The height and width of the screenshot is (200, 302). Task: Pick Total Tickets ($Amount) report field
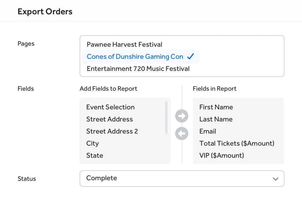tap(237, 143)
